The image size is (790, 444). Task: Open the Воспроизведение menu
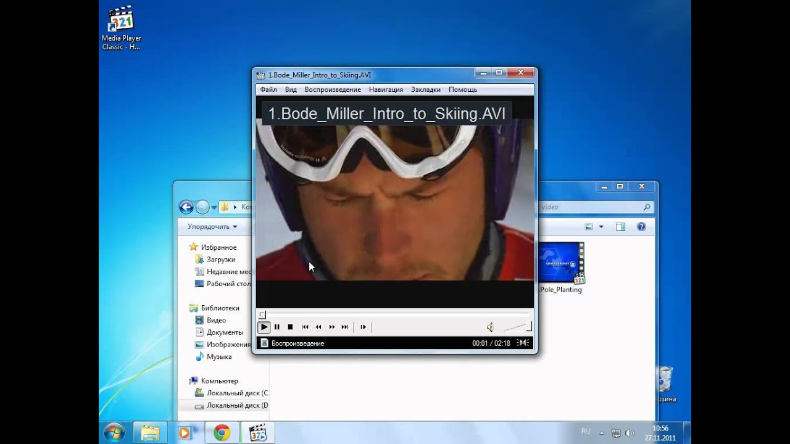pos(333,89)
